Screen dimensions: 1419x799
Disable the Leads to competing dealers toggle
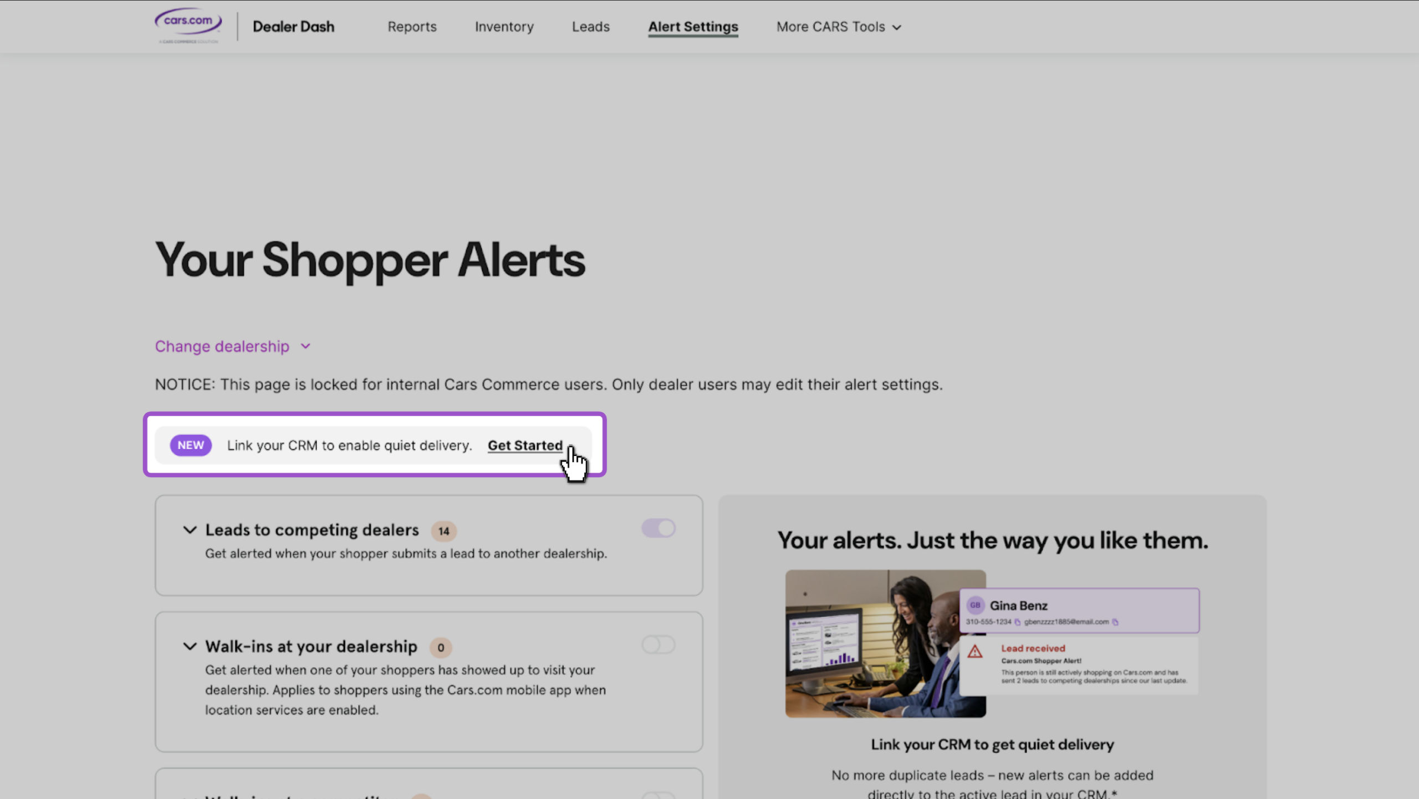[x=659, y=528]
